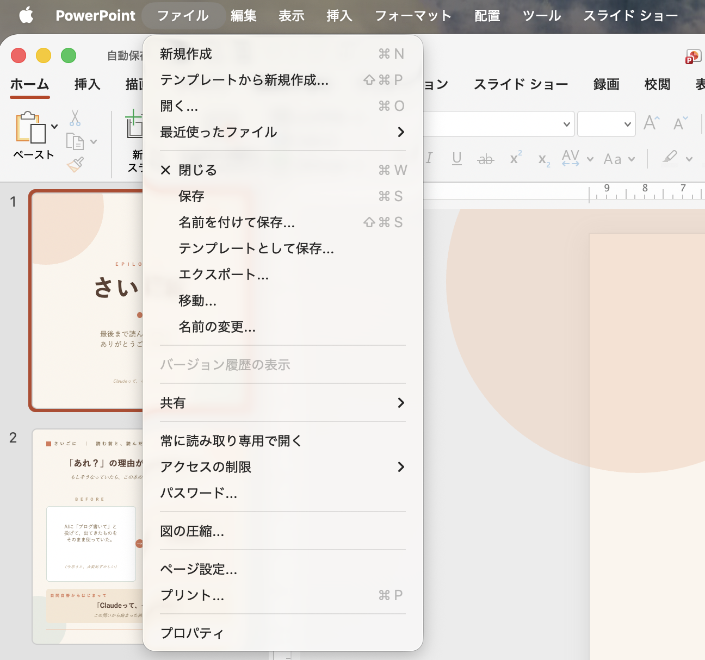705x660 pixels.
Task: Click the character spacing AV icon
Action: click(570, 158)
